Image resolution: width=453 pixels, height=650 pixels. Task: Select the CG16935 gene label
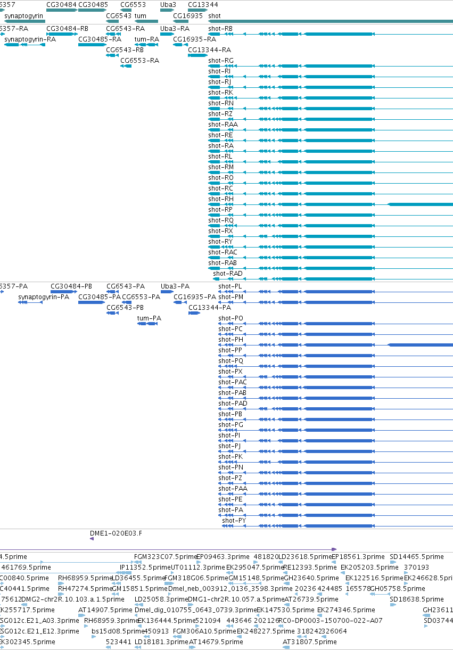click(188, 16)
